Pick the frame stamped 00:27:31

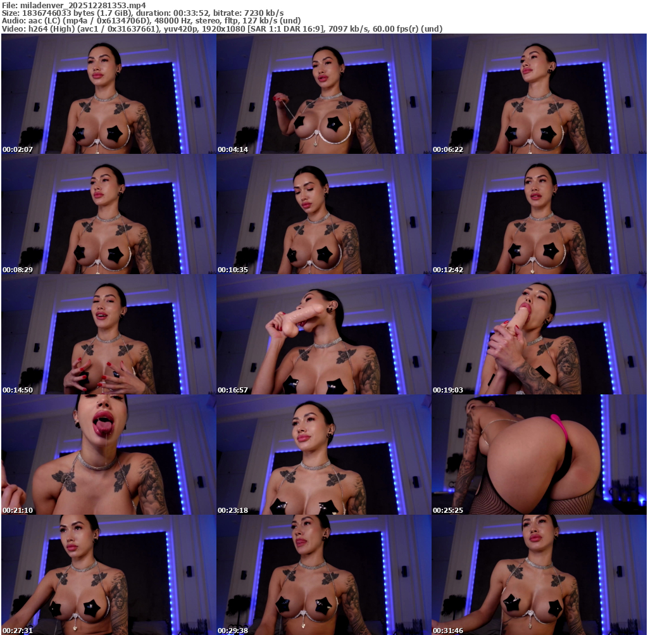click(109, 575)
